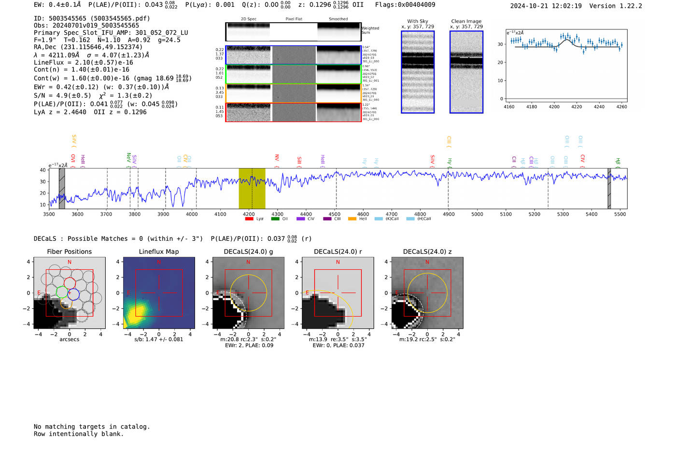Click the green fiber circle in Fiber Positions

[x=62, y=292]
